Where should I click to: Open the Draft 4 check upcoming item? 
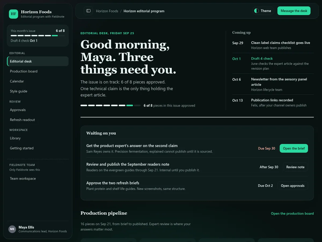coord(273,63)
